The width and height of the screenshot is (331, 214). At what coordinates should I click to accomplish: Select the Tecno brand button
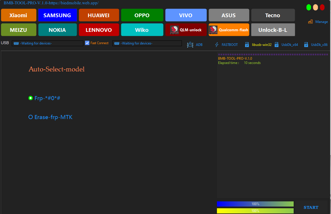point(273,15)
